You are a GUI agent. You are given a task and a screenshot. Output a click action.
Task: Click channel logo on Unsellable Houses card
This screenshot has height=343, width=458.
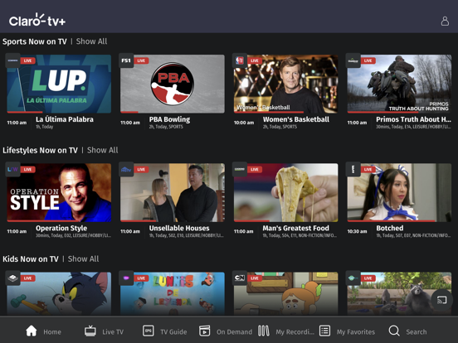tap(126, 169)
